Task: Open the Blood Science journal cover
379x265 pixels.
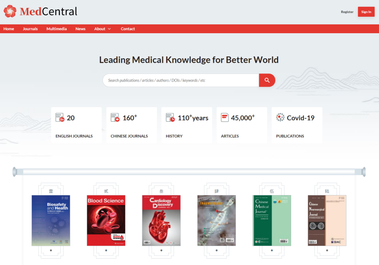Action: [106, 221]
